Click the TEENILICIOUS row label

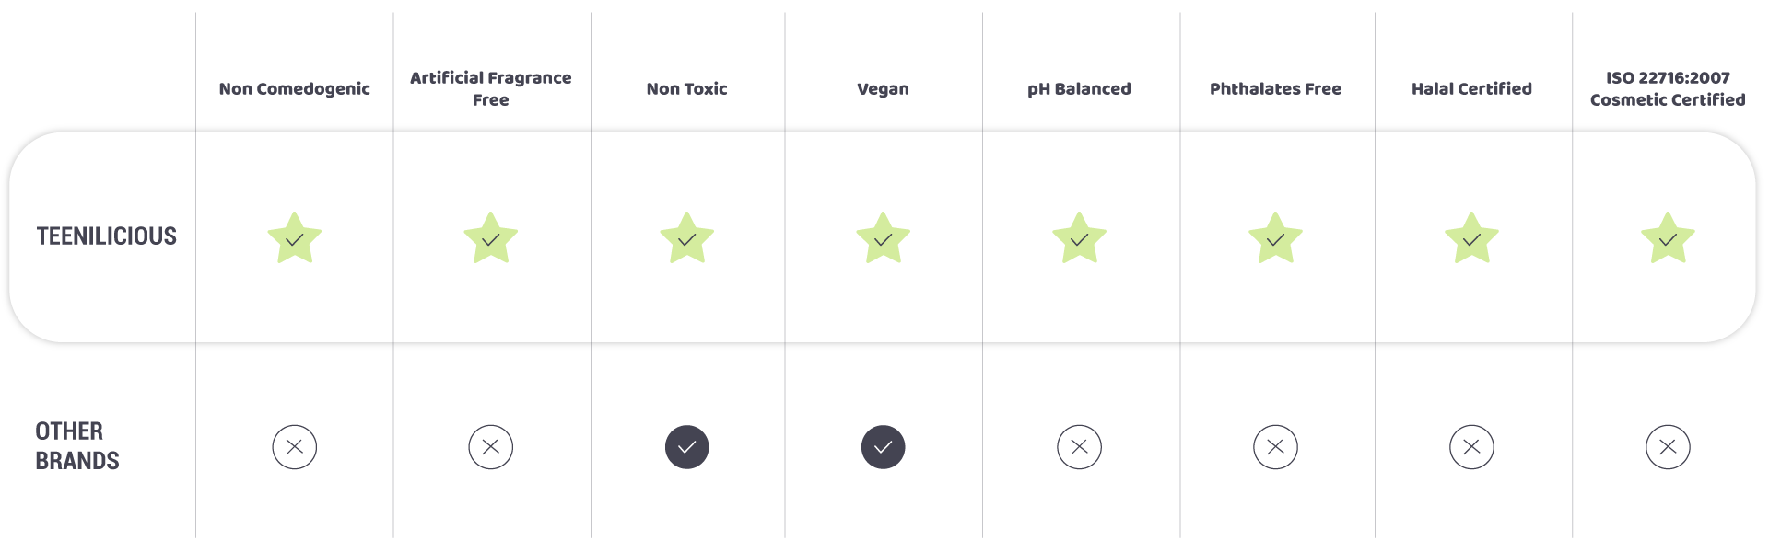click(x=107, y=236)
